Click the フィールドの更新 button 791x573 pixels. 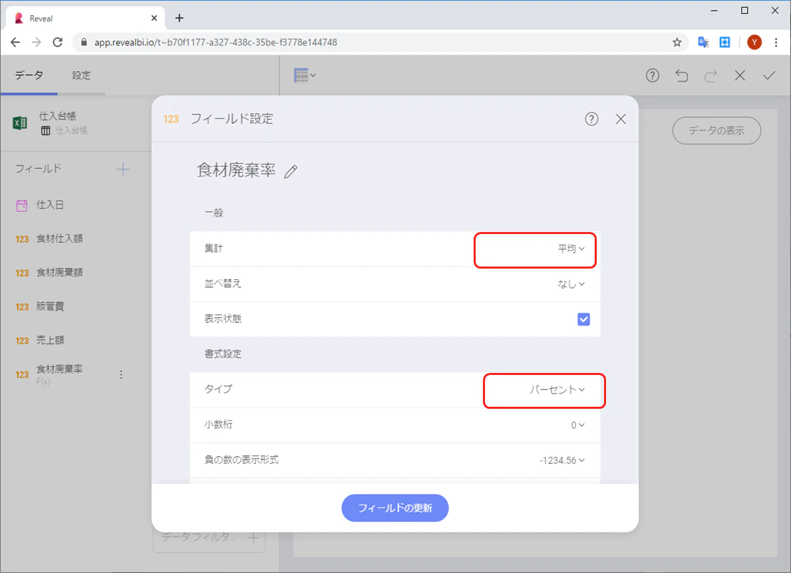[395, 508]
